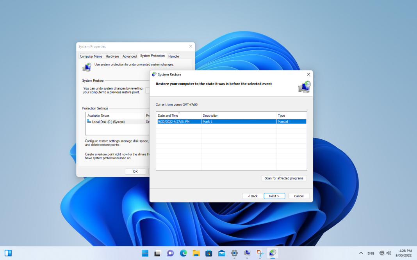Open the Mail app icon
The image size is (417, 260).
[x=221, y=253]
